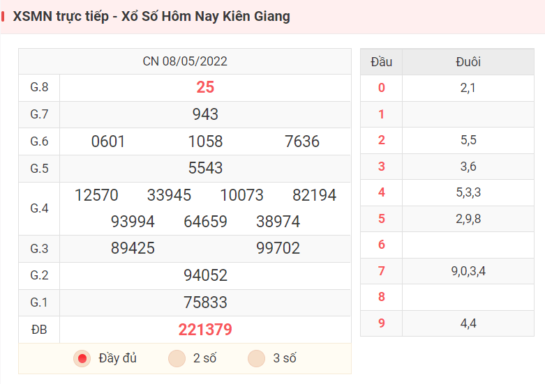The image size is (545, 384).
Task: Click the G.8 prize number 25
Action: coord(205,87)
